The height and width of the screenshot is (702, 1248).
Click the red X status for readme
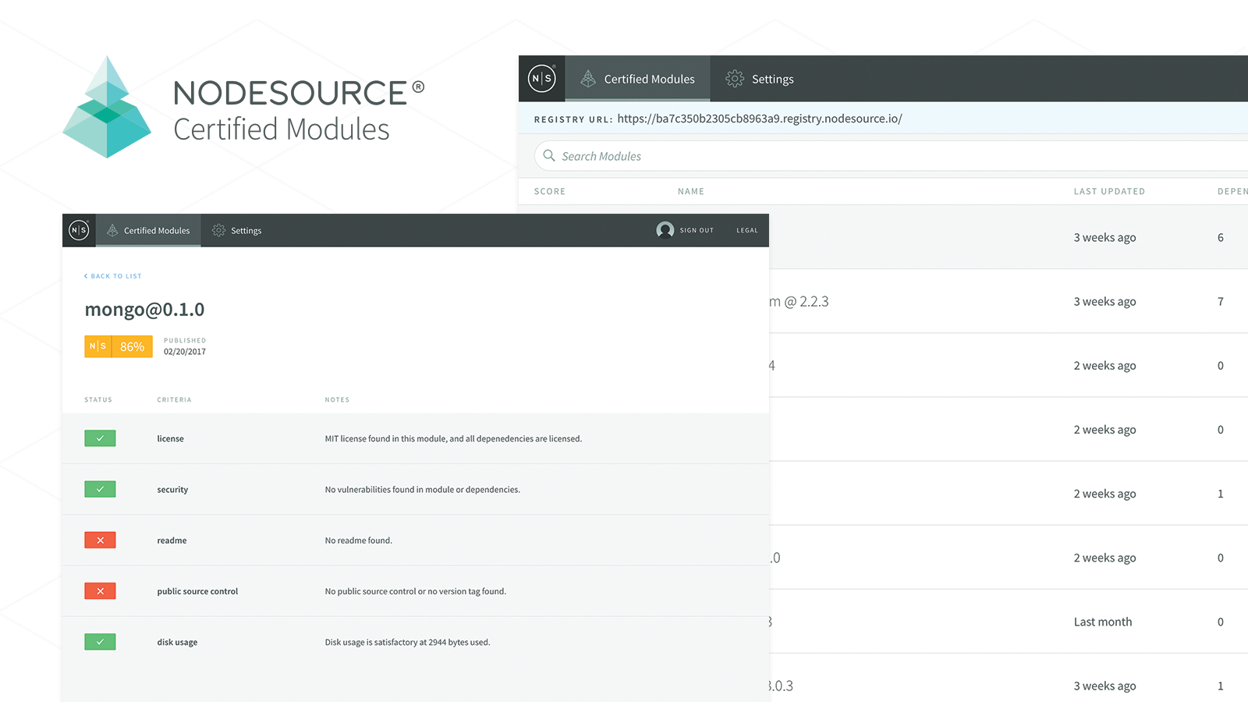(100, 540)
